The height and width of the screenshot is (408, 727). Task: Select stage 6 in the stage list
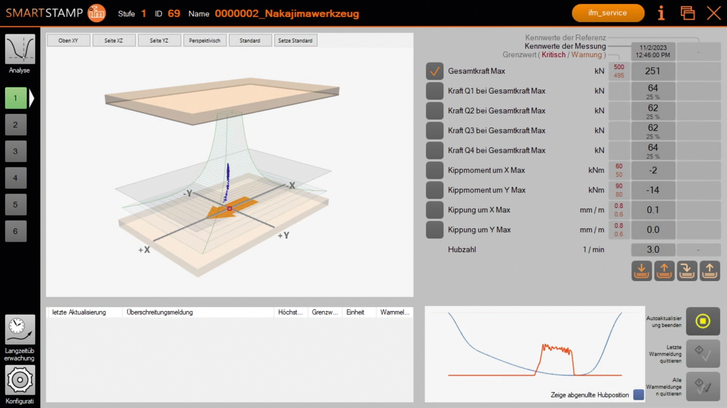tap(16, 231)
